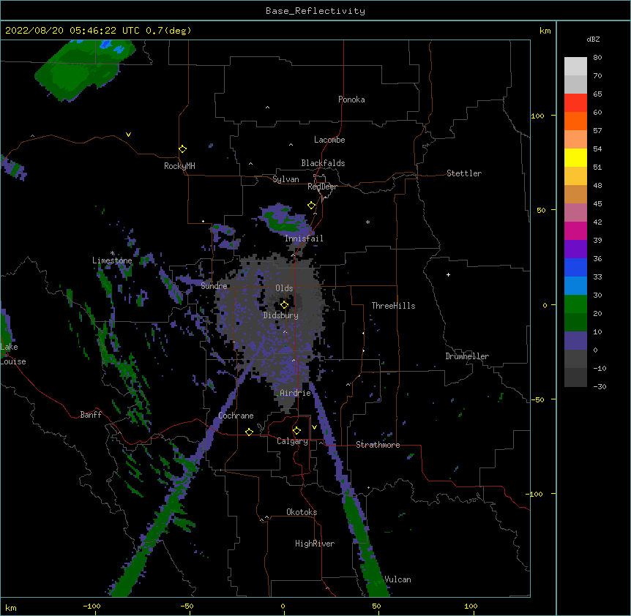Click the Innisfail city label

pyautogui.click(x=304, y=238)
